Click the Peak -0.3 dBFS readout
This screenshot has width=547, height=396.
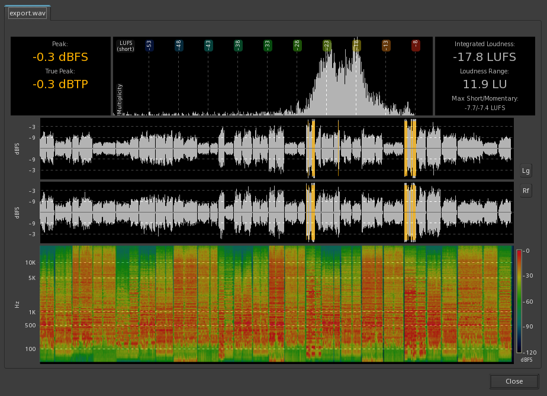60,57
